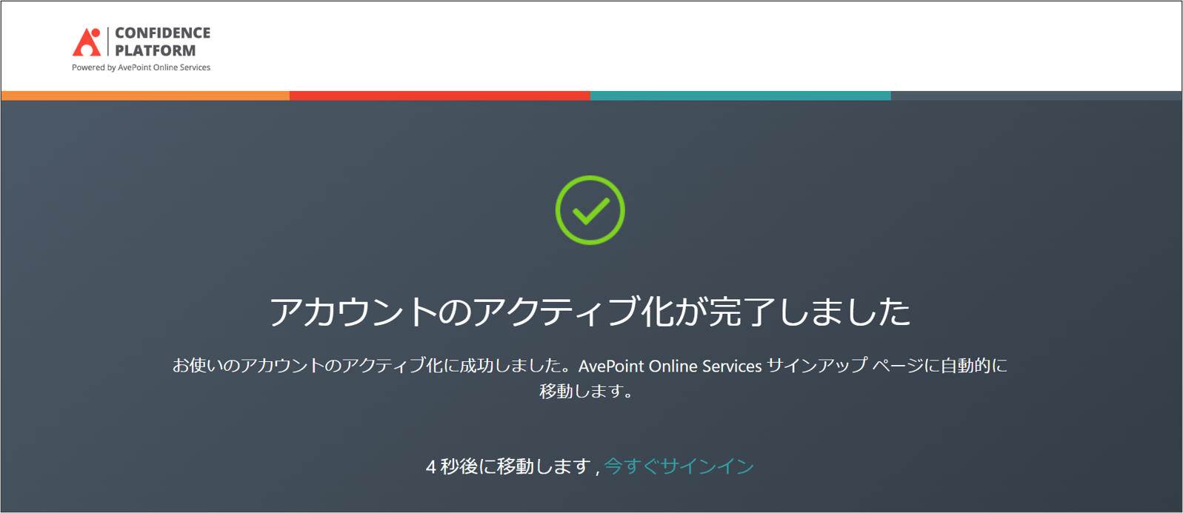1183x513 pixels.
Task: Click the red AvePoint logo icon
Action: (x=87, y=42)
